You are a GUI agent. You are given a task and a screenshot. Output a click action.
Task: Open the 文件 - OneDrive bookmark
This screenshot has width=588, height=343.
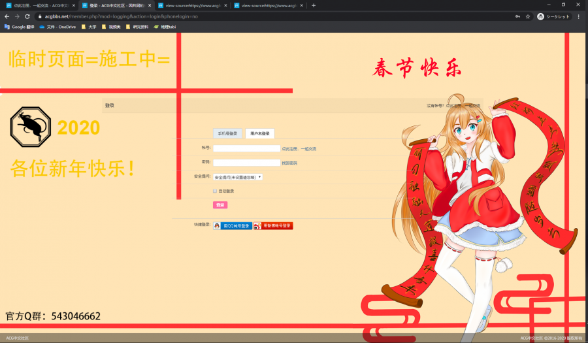coord(57,27)
